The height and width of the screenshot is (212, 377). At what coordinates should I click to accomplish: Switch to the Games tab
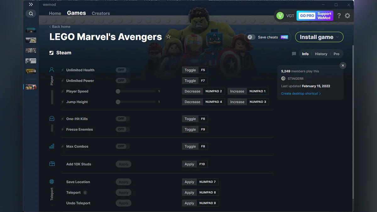[x=76, y=13]
